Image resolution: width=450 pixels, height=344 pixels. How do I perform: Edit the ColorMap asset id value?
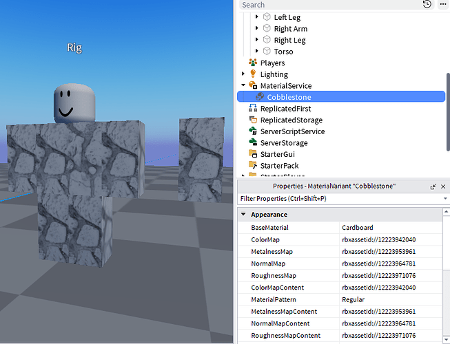[x=390, y=239]
